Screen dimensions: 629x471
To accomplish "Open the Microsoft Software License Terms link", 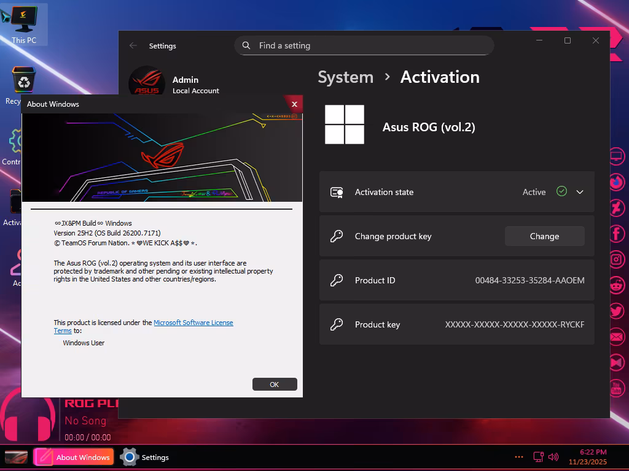I will (x=193, y=323).
